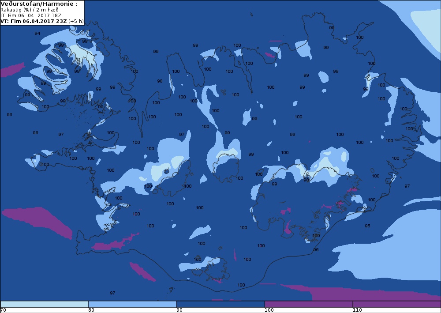Viewport: 441px width, 313px height.
Task: Click the 'IT: Fim 06. 04. 2017 18Z' line
Action: point(31,15)
